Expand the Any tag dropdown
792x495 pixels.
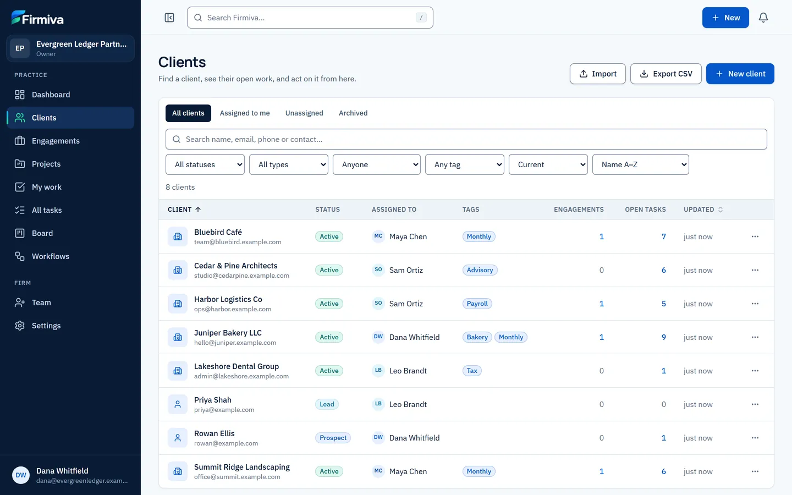point(465,164)
